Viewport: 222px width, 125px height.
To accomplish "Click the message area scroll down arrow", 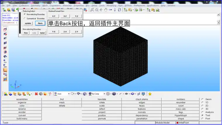I will click(218, 22).
